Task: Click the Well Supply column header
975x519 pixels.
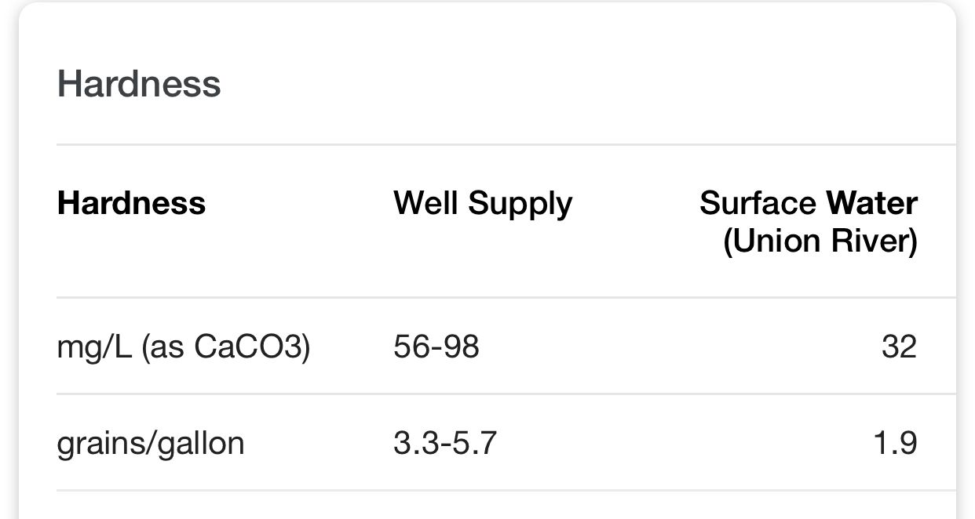Action: tap(483, 204)
